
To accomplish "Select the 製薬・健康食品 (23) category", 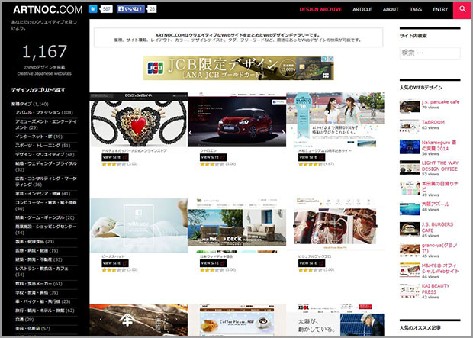I will pos(34,241).
